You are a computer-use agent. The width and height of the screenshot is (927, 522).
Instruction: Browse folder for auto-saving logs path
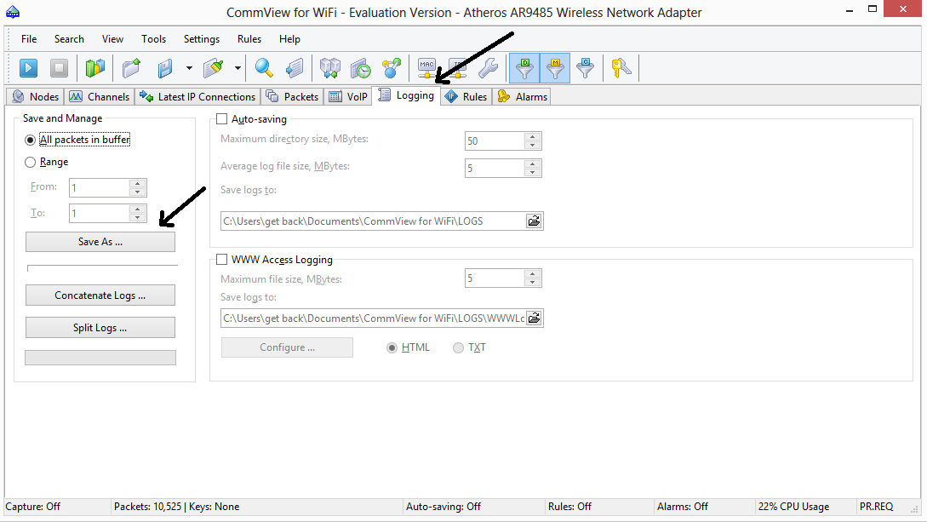tap(534, 221)
